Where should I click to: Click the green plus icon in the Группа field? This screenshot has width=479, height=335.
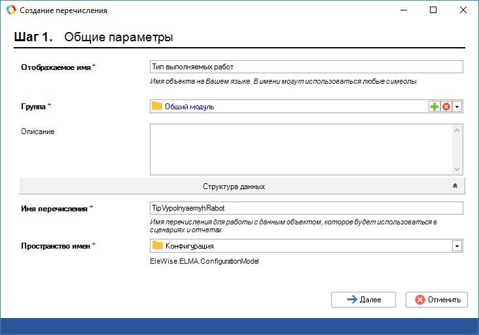tap(435, 107)
